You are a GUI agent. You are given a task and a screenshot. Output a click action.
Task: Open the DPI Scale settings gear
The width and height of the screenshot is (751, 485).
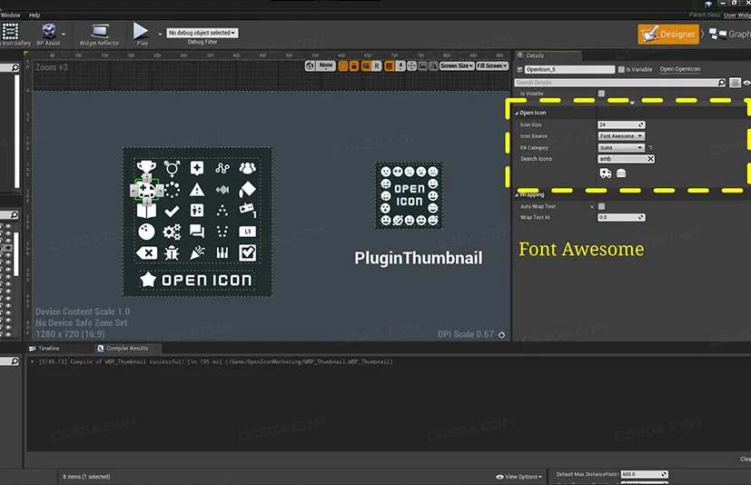(501, 335)
